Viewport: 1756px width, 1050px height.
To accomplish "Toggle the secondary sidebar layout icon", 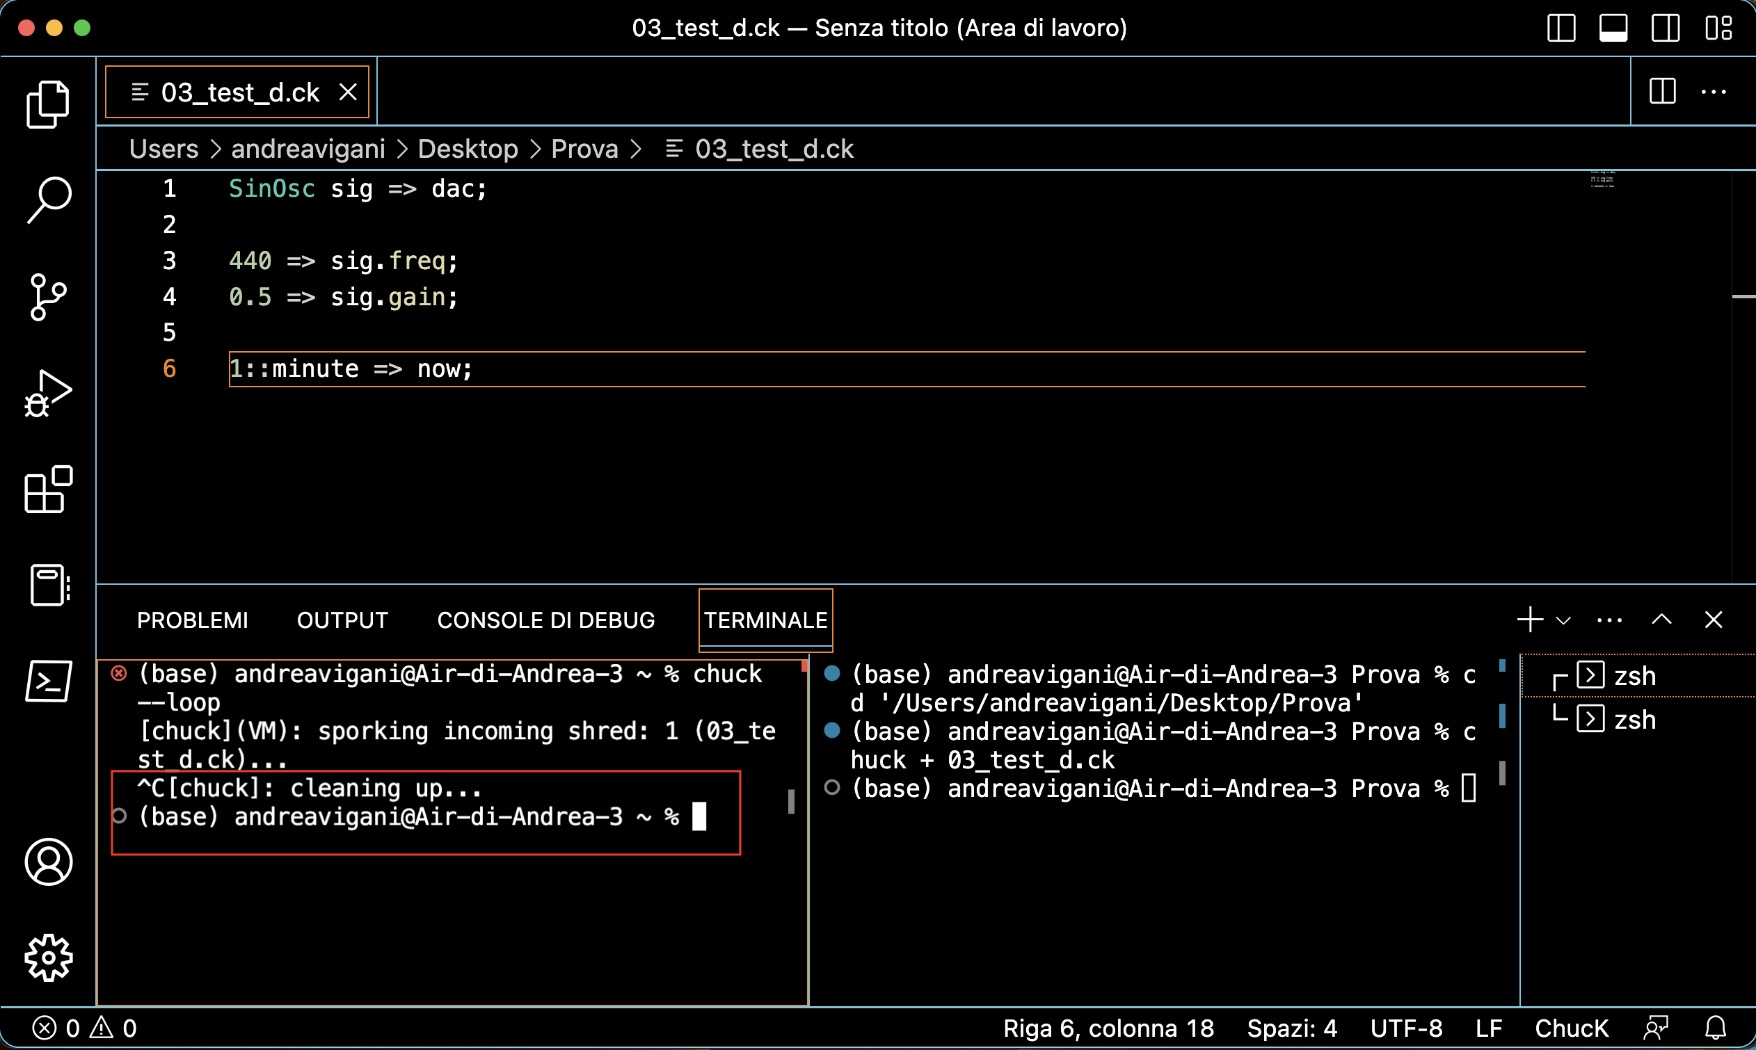I will [1666, 29].
